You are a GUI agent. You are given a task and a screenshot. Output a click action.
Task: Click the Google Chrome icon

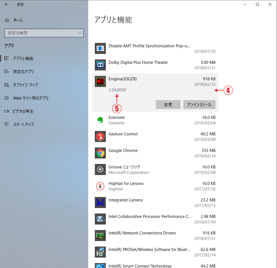tap(100, 153)
